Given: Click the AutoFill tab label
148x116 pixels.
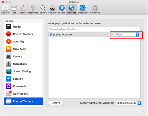Looking at the screenshot, I should click(x=22, y=13).
